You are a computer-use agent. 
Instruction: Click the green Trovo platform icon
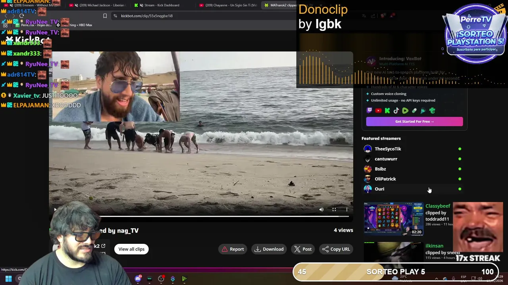coord(432,111)
